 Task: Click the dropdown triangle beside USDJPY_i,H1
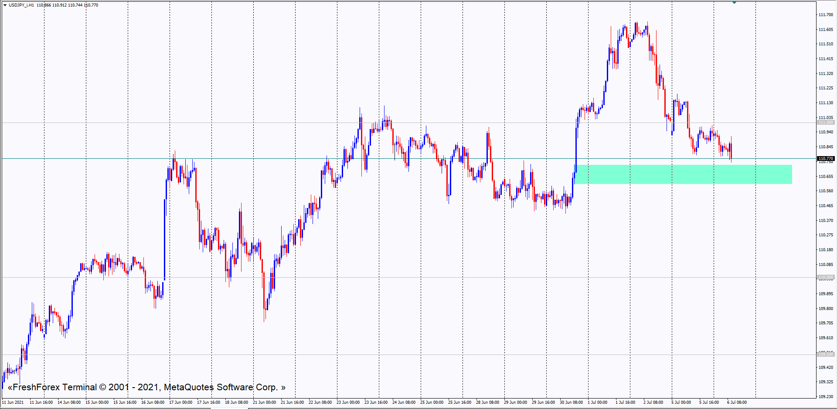(5, 5)
